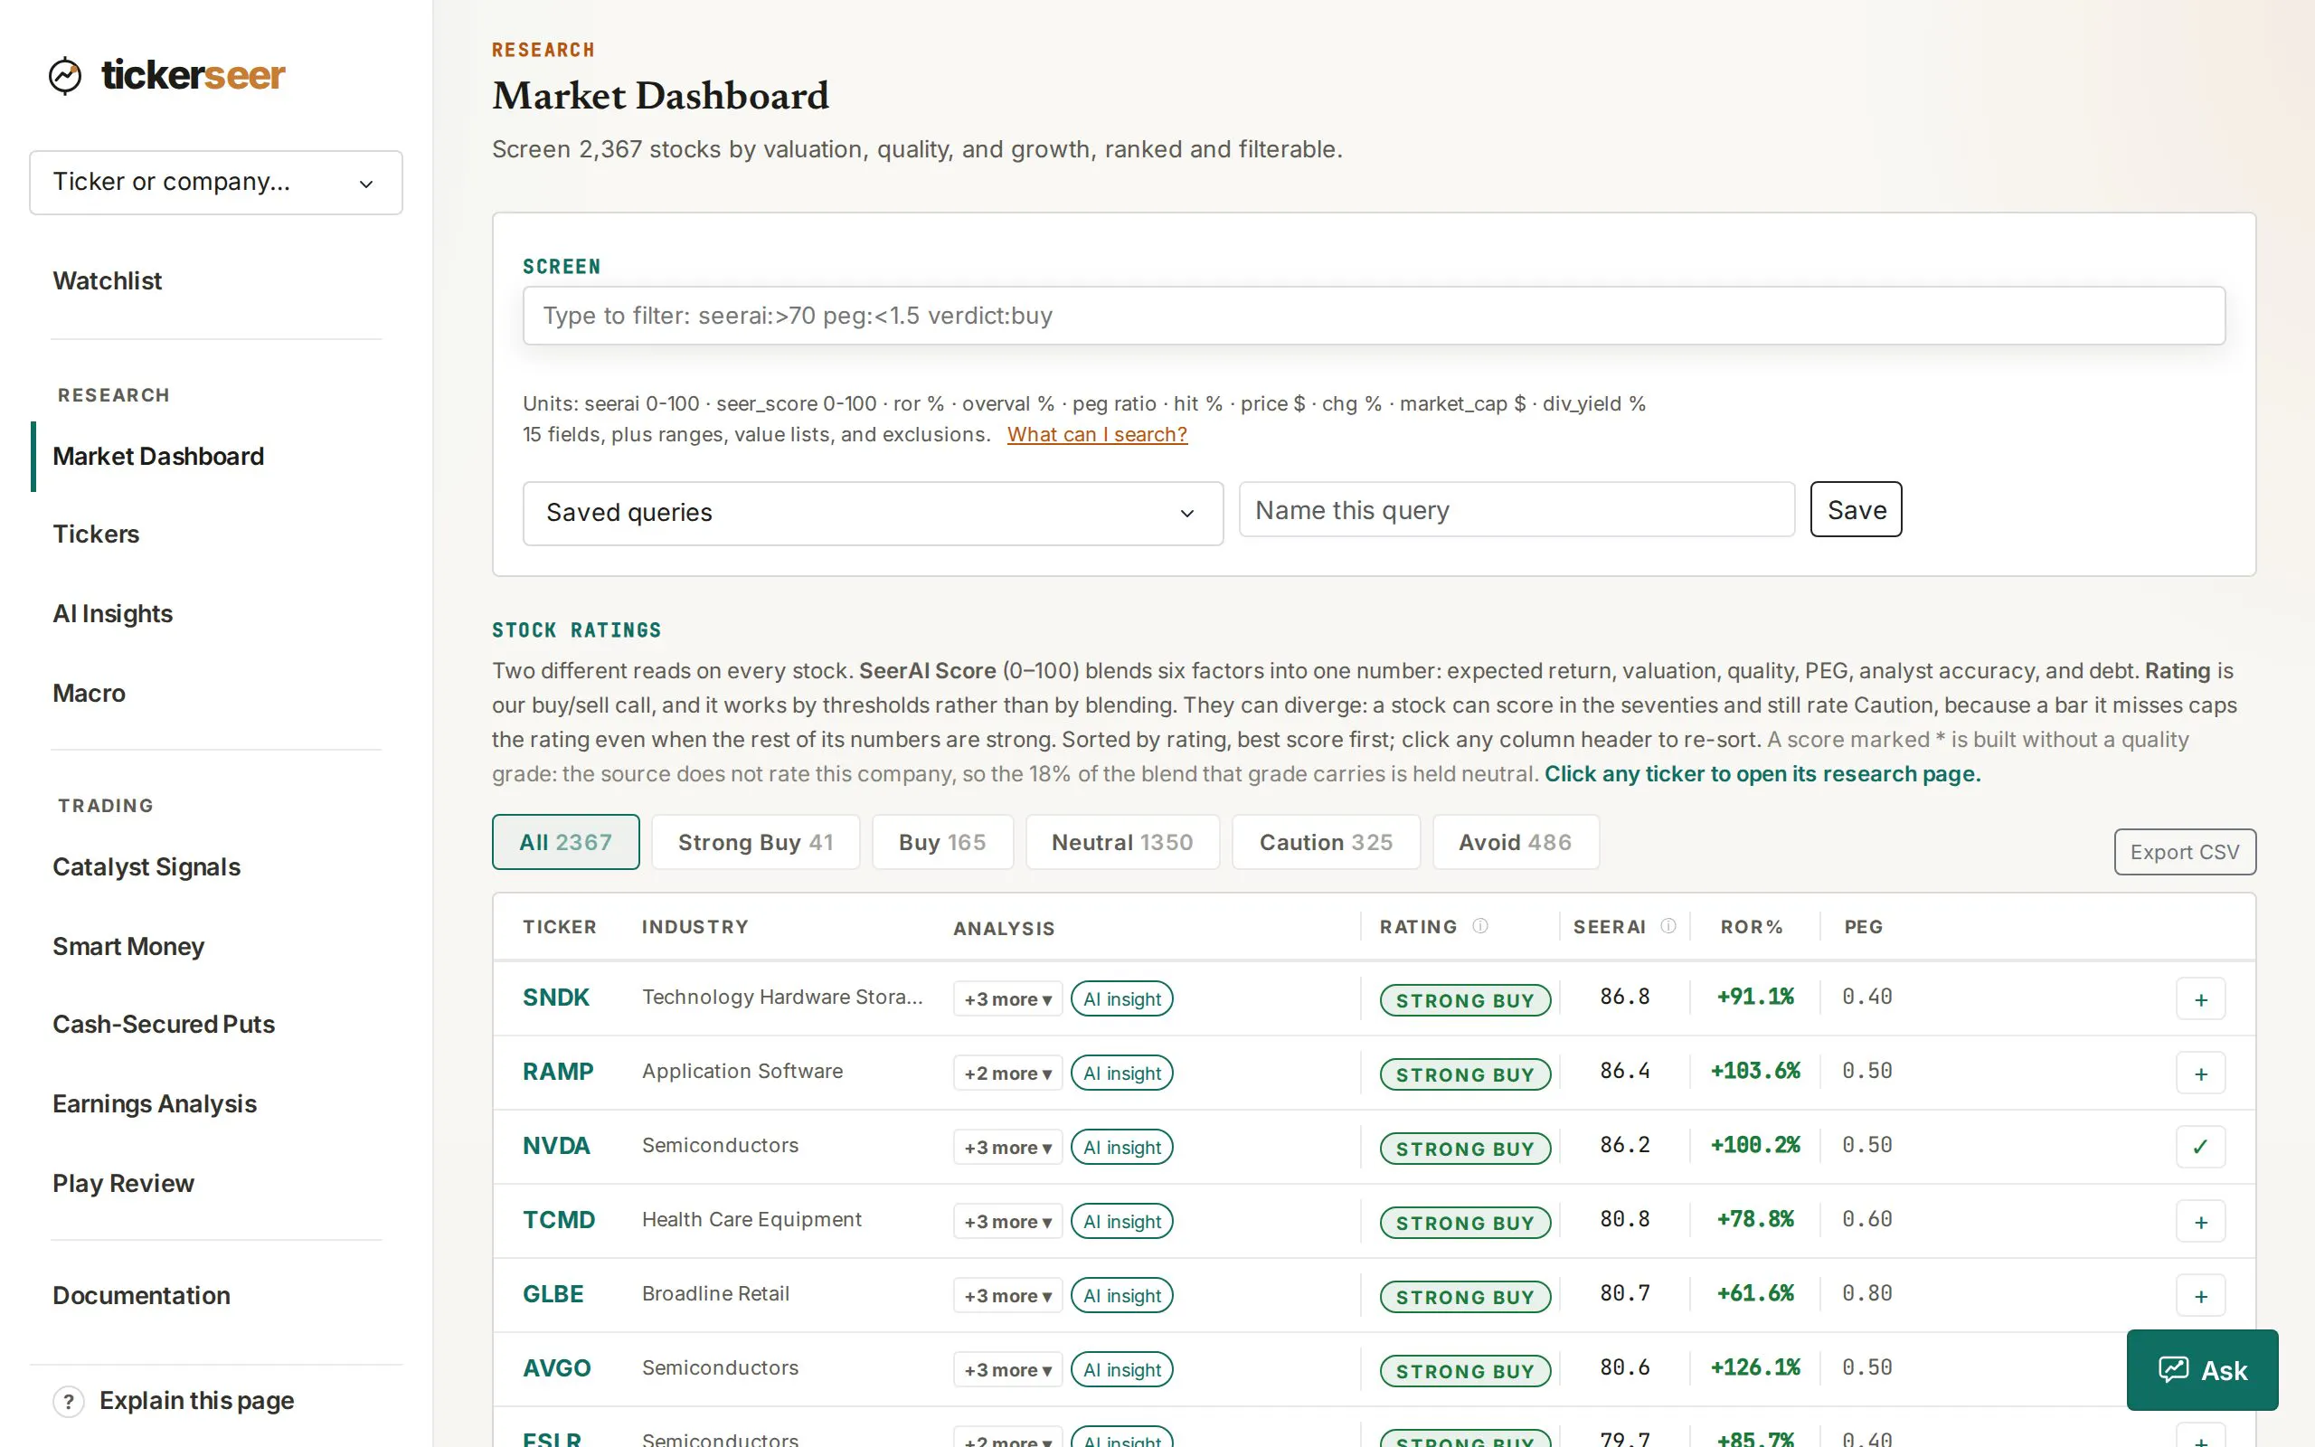Expand GLBE's +3 more analysis tags

[1007, 1296]
